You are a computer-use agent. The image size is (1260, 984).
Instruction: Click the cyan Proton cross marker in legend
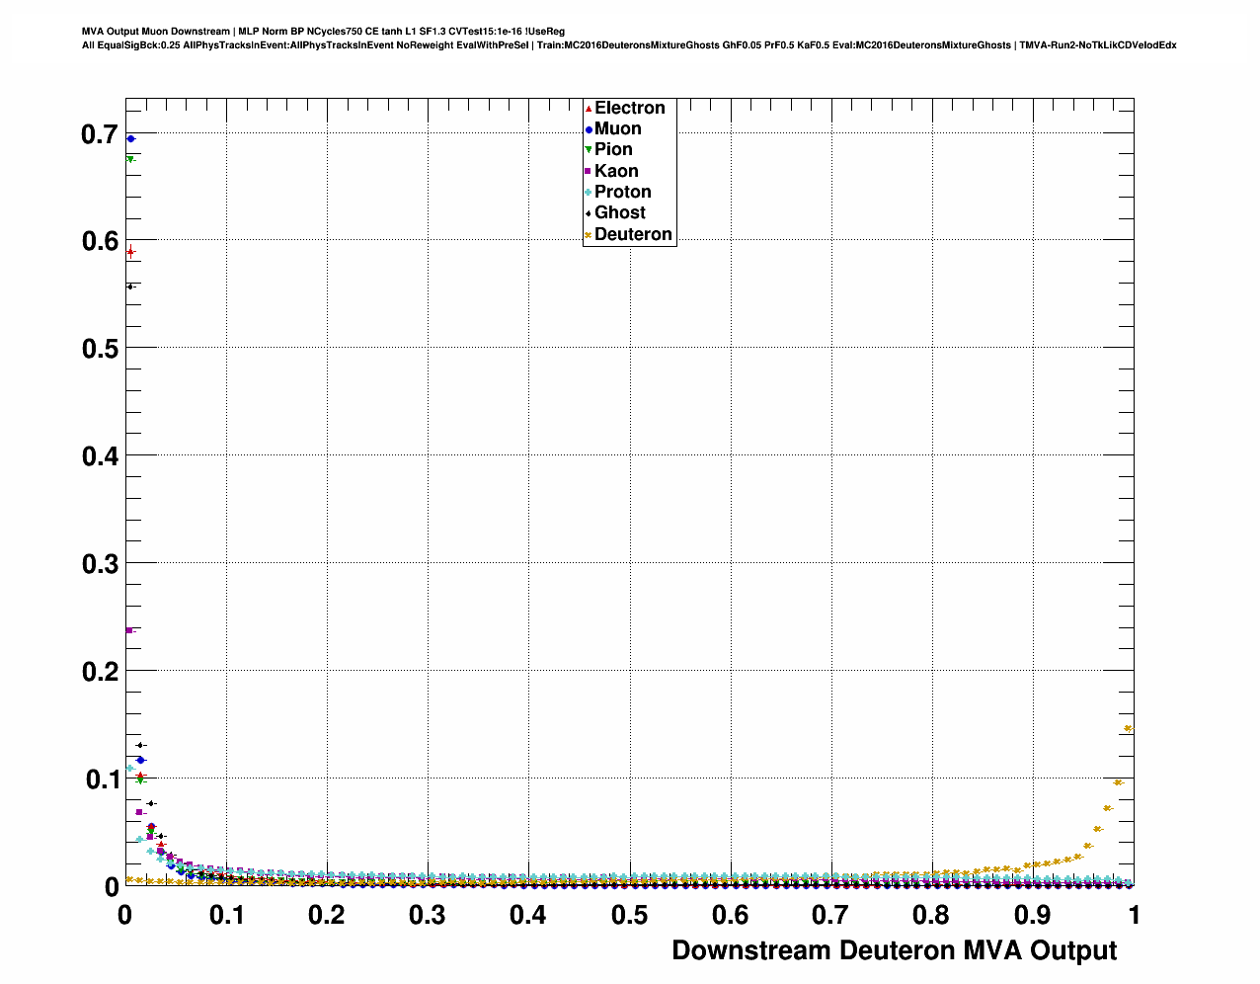coord(589,192)
